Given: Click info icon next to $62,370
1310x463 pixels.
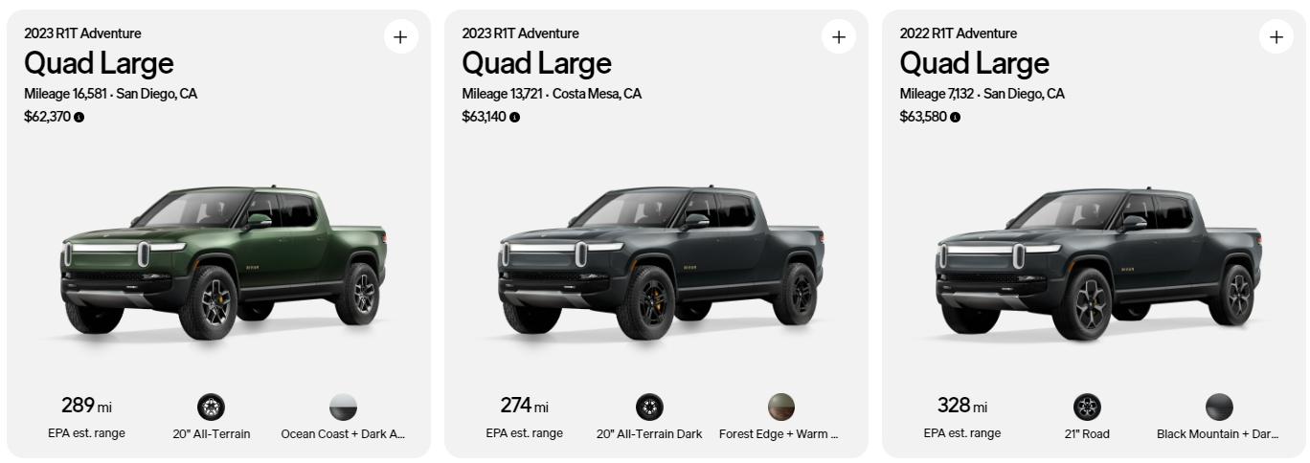Looking at the screenshot, I should 79,118.
